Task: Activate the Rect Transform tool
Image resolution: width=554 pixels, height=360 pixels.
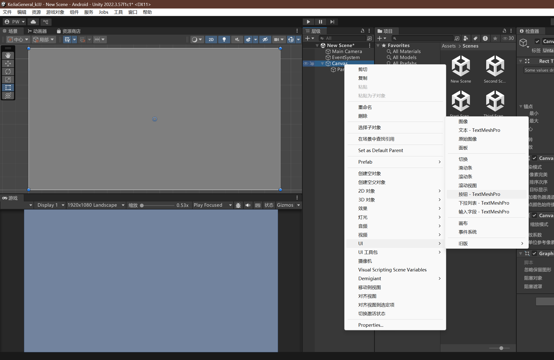Action: click(8, 88)
